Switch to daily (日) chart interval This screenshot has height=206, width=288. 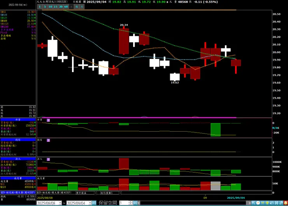pyautogui.click(x=72, y=7)
